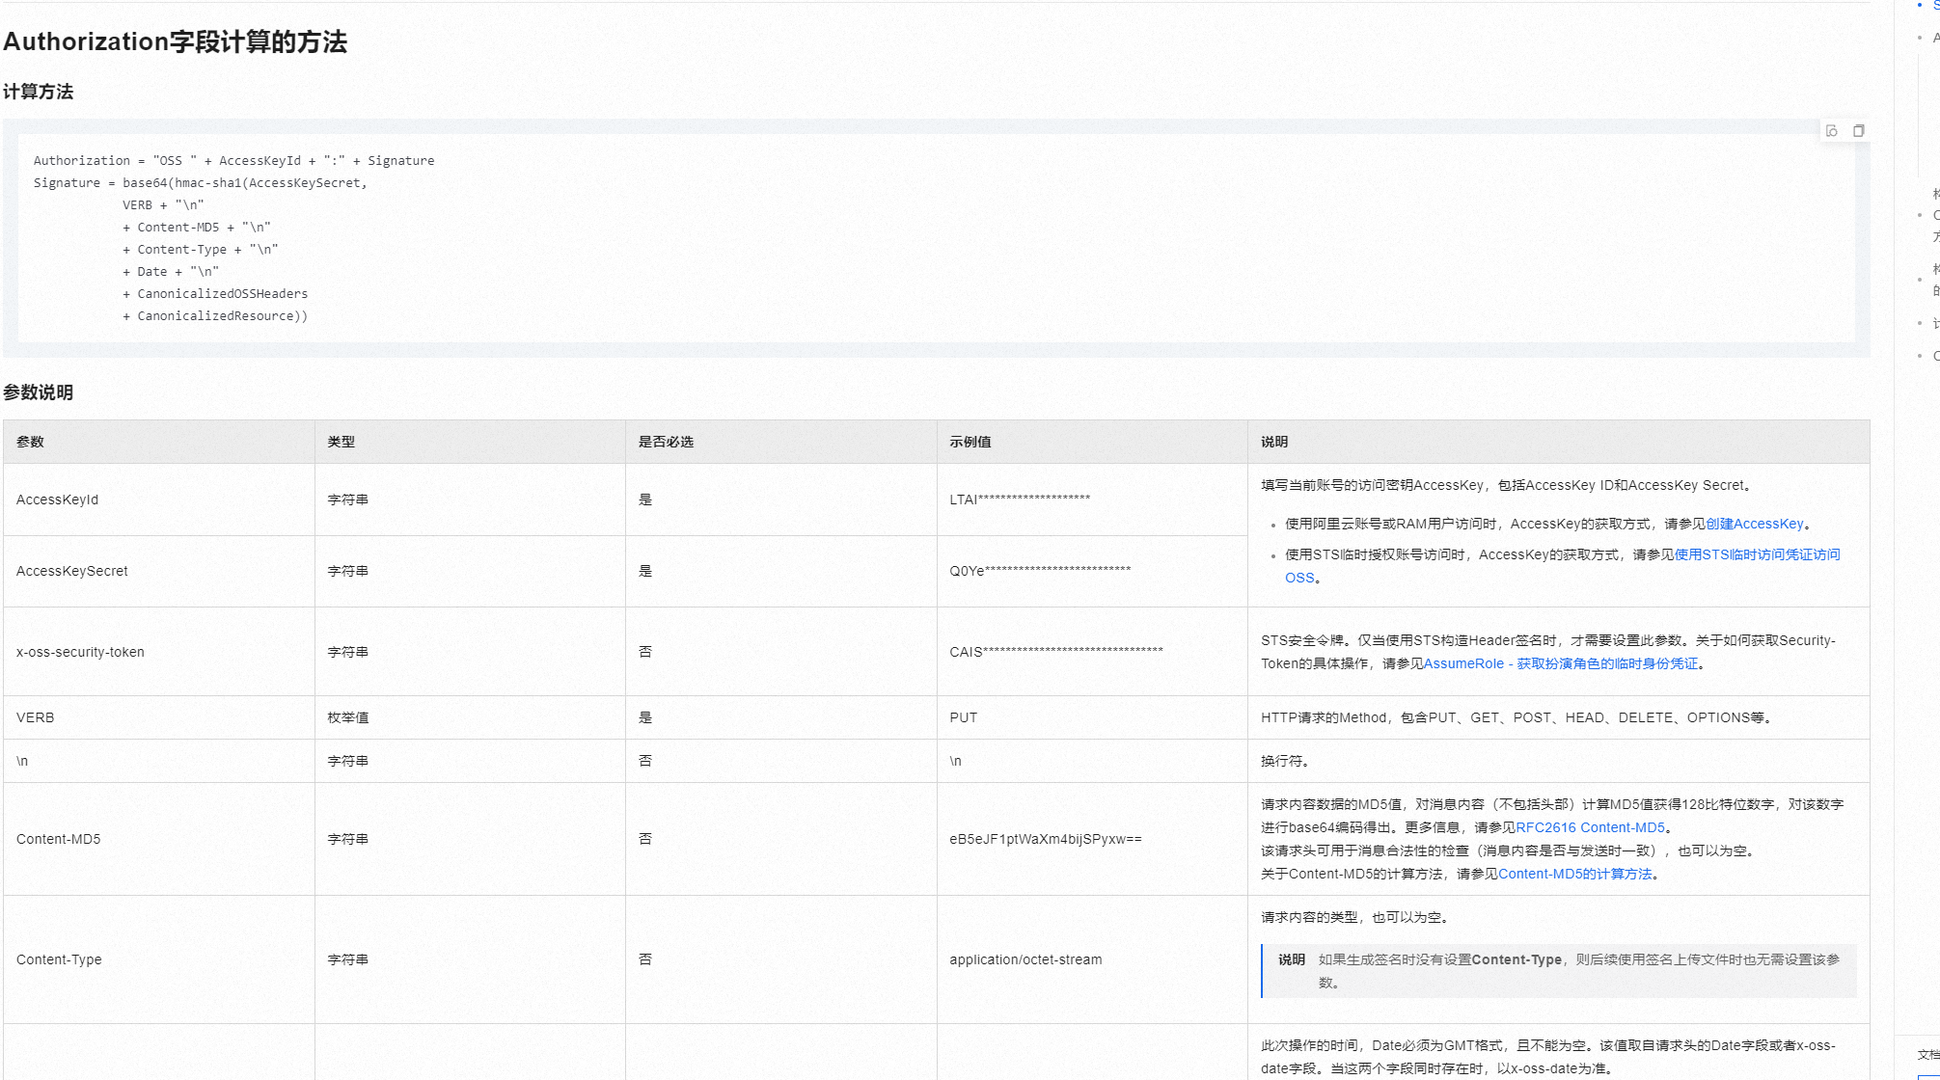Click the + Content-MD5 code line
1940x1080 pixels.
(x=197, y=228)
